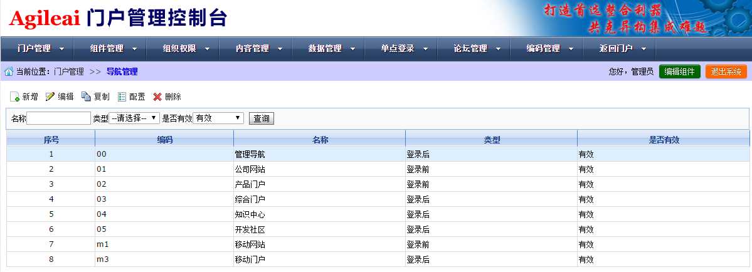Click the red X 删除 icon
The image size is (752, 272).
157,97
